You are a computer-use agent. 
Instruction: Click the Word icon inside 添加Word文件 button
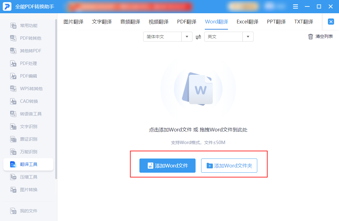point(150,166)
